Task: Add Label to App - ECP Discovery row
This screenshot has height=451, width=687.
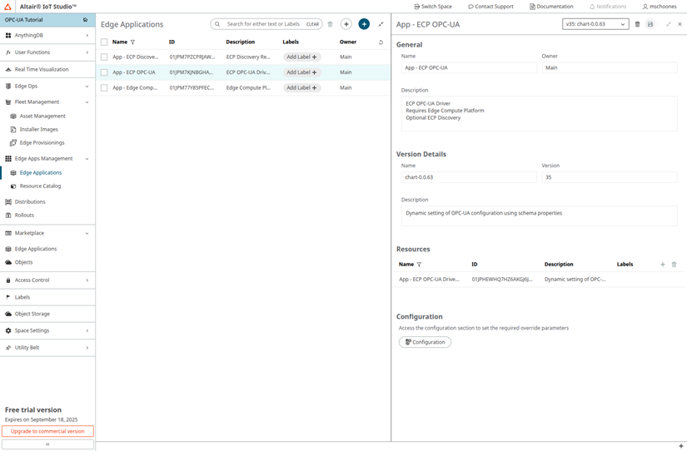Action: point(301,57)
